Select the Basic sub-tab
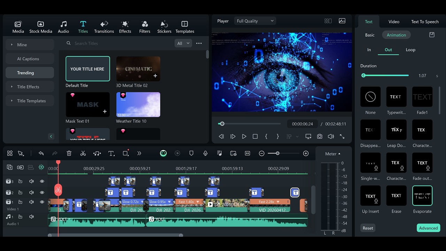 pos(370,35)
